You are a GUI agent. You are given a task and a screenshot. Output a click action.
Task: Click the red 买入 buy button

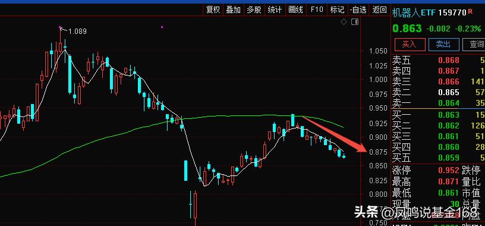pyautogui.click(x=409, y=45)
